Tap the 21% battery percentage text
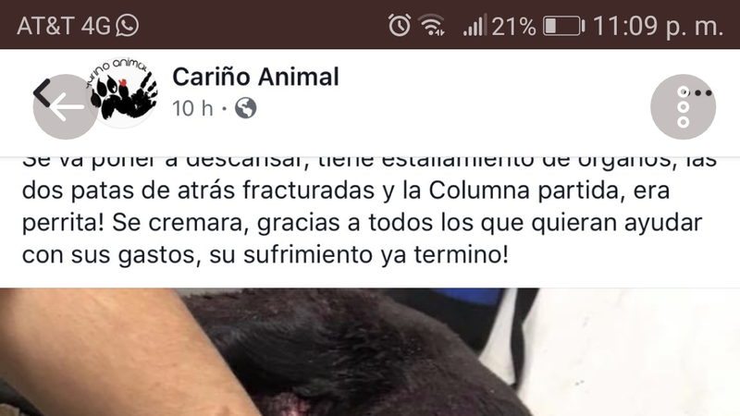The height and width of the screenshot is (416, 740). point(513,26)
